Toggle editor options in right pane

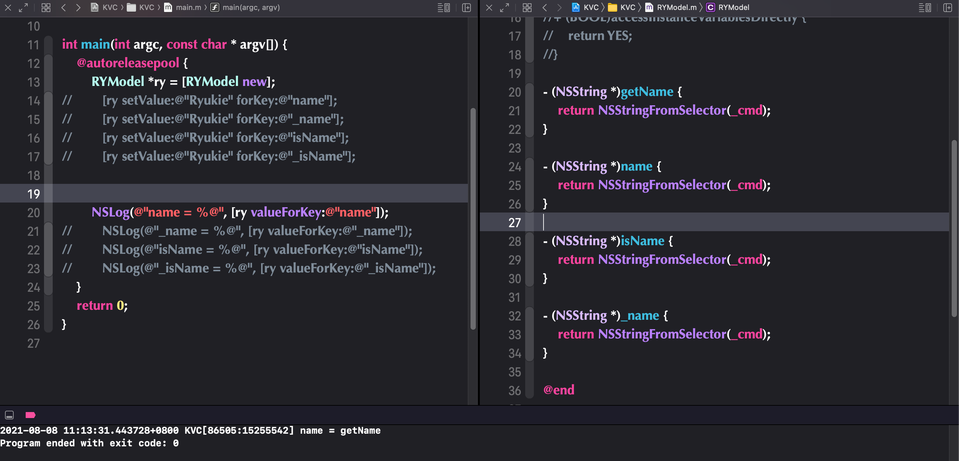[x=925, y=7]
